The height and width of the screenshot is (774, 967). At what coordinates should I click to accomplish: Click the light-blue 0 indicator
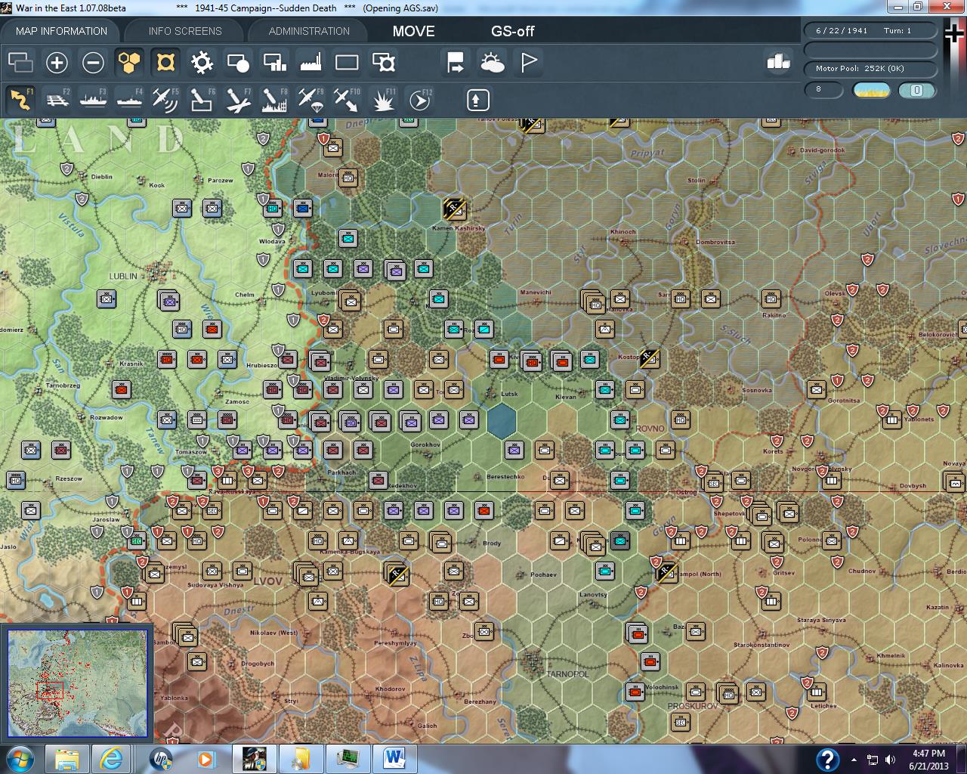(x=917, y=90)
